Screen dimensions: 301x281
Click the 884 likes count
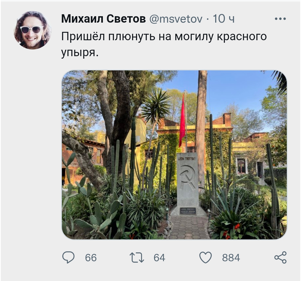tap(231, 258)
